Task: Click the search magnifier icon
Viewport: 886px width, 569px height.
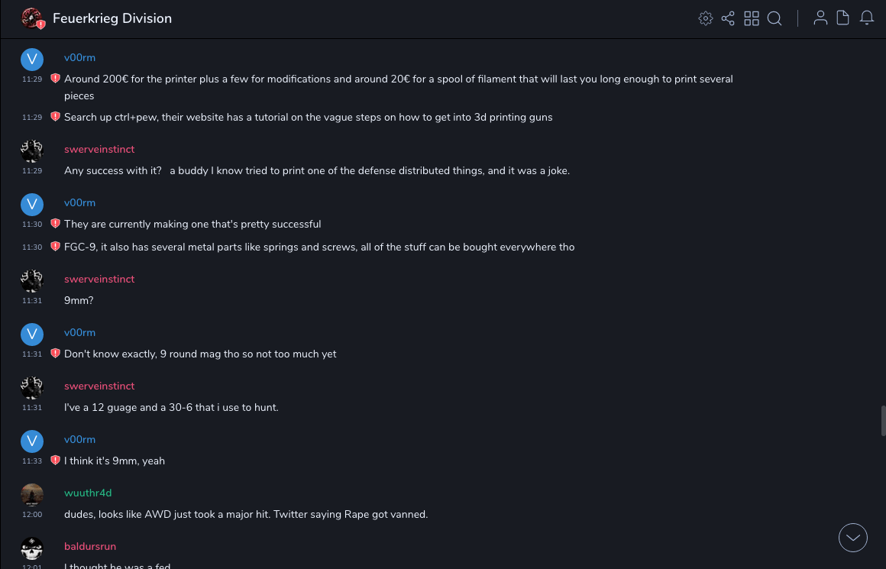Action: click(774, 18)
